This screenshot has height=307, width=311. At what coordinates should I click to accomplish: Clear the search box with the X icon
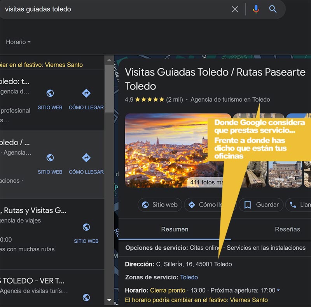(235, 9)
